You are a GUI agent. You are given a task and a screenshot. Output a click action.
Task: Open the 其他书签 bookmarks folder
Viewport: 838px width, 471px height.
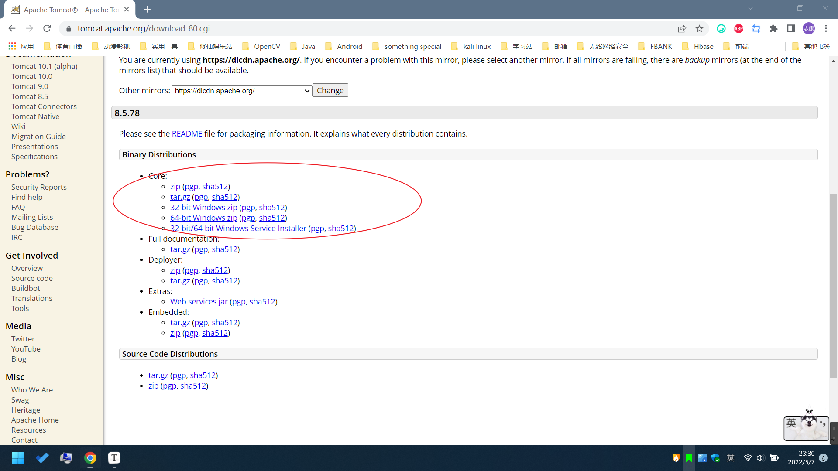(x=811, y=46)
